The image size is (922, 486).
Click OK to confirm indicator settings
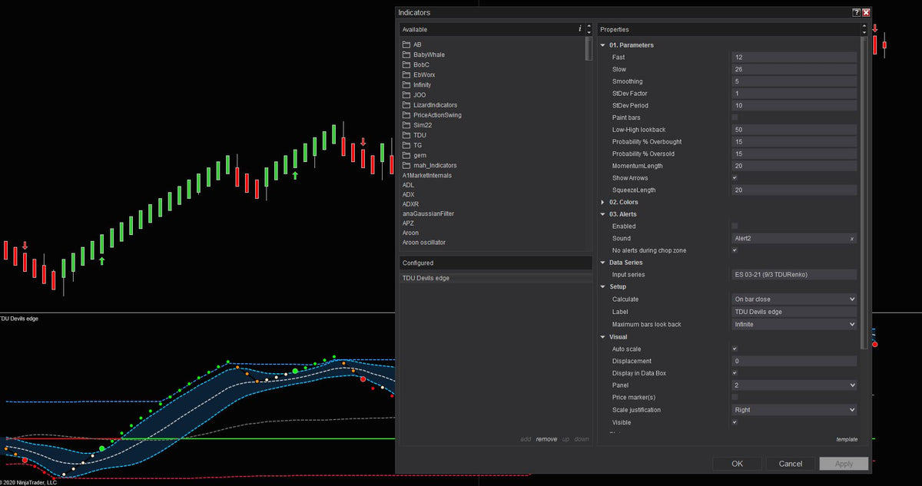click(x=736, y=463)
